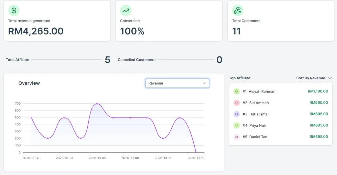The width and height of the screenshot is (337, 175).
Task: Click the Top Affiliate heading
Action: [x=240, y=78]
